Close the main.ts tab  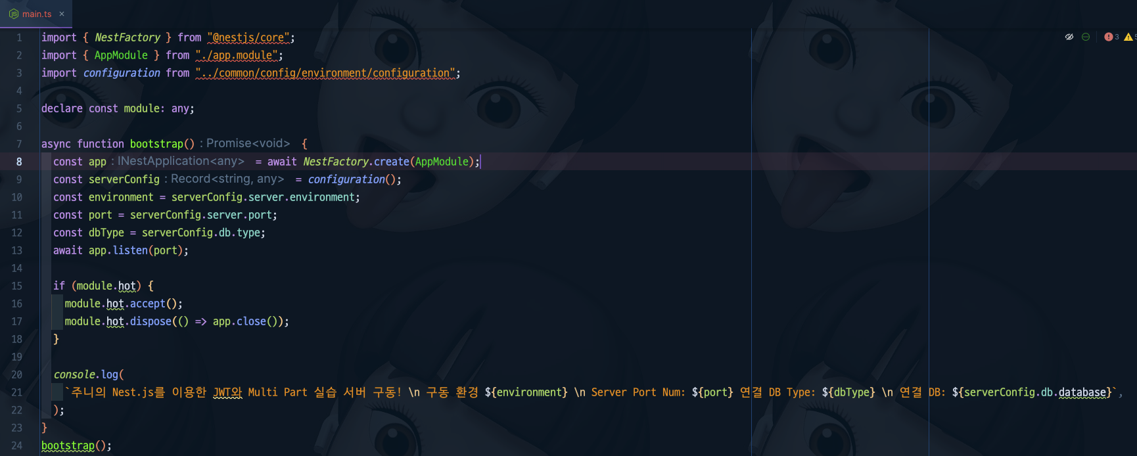point(62,14)
